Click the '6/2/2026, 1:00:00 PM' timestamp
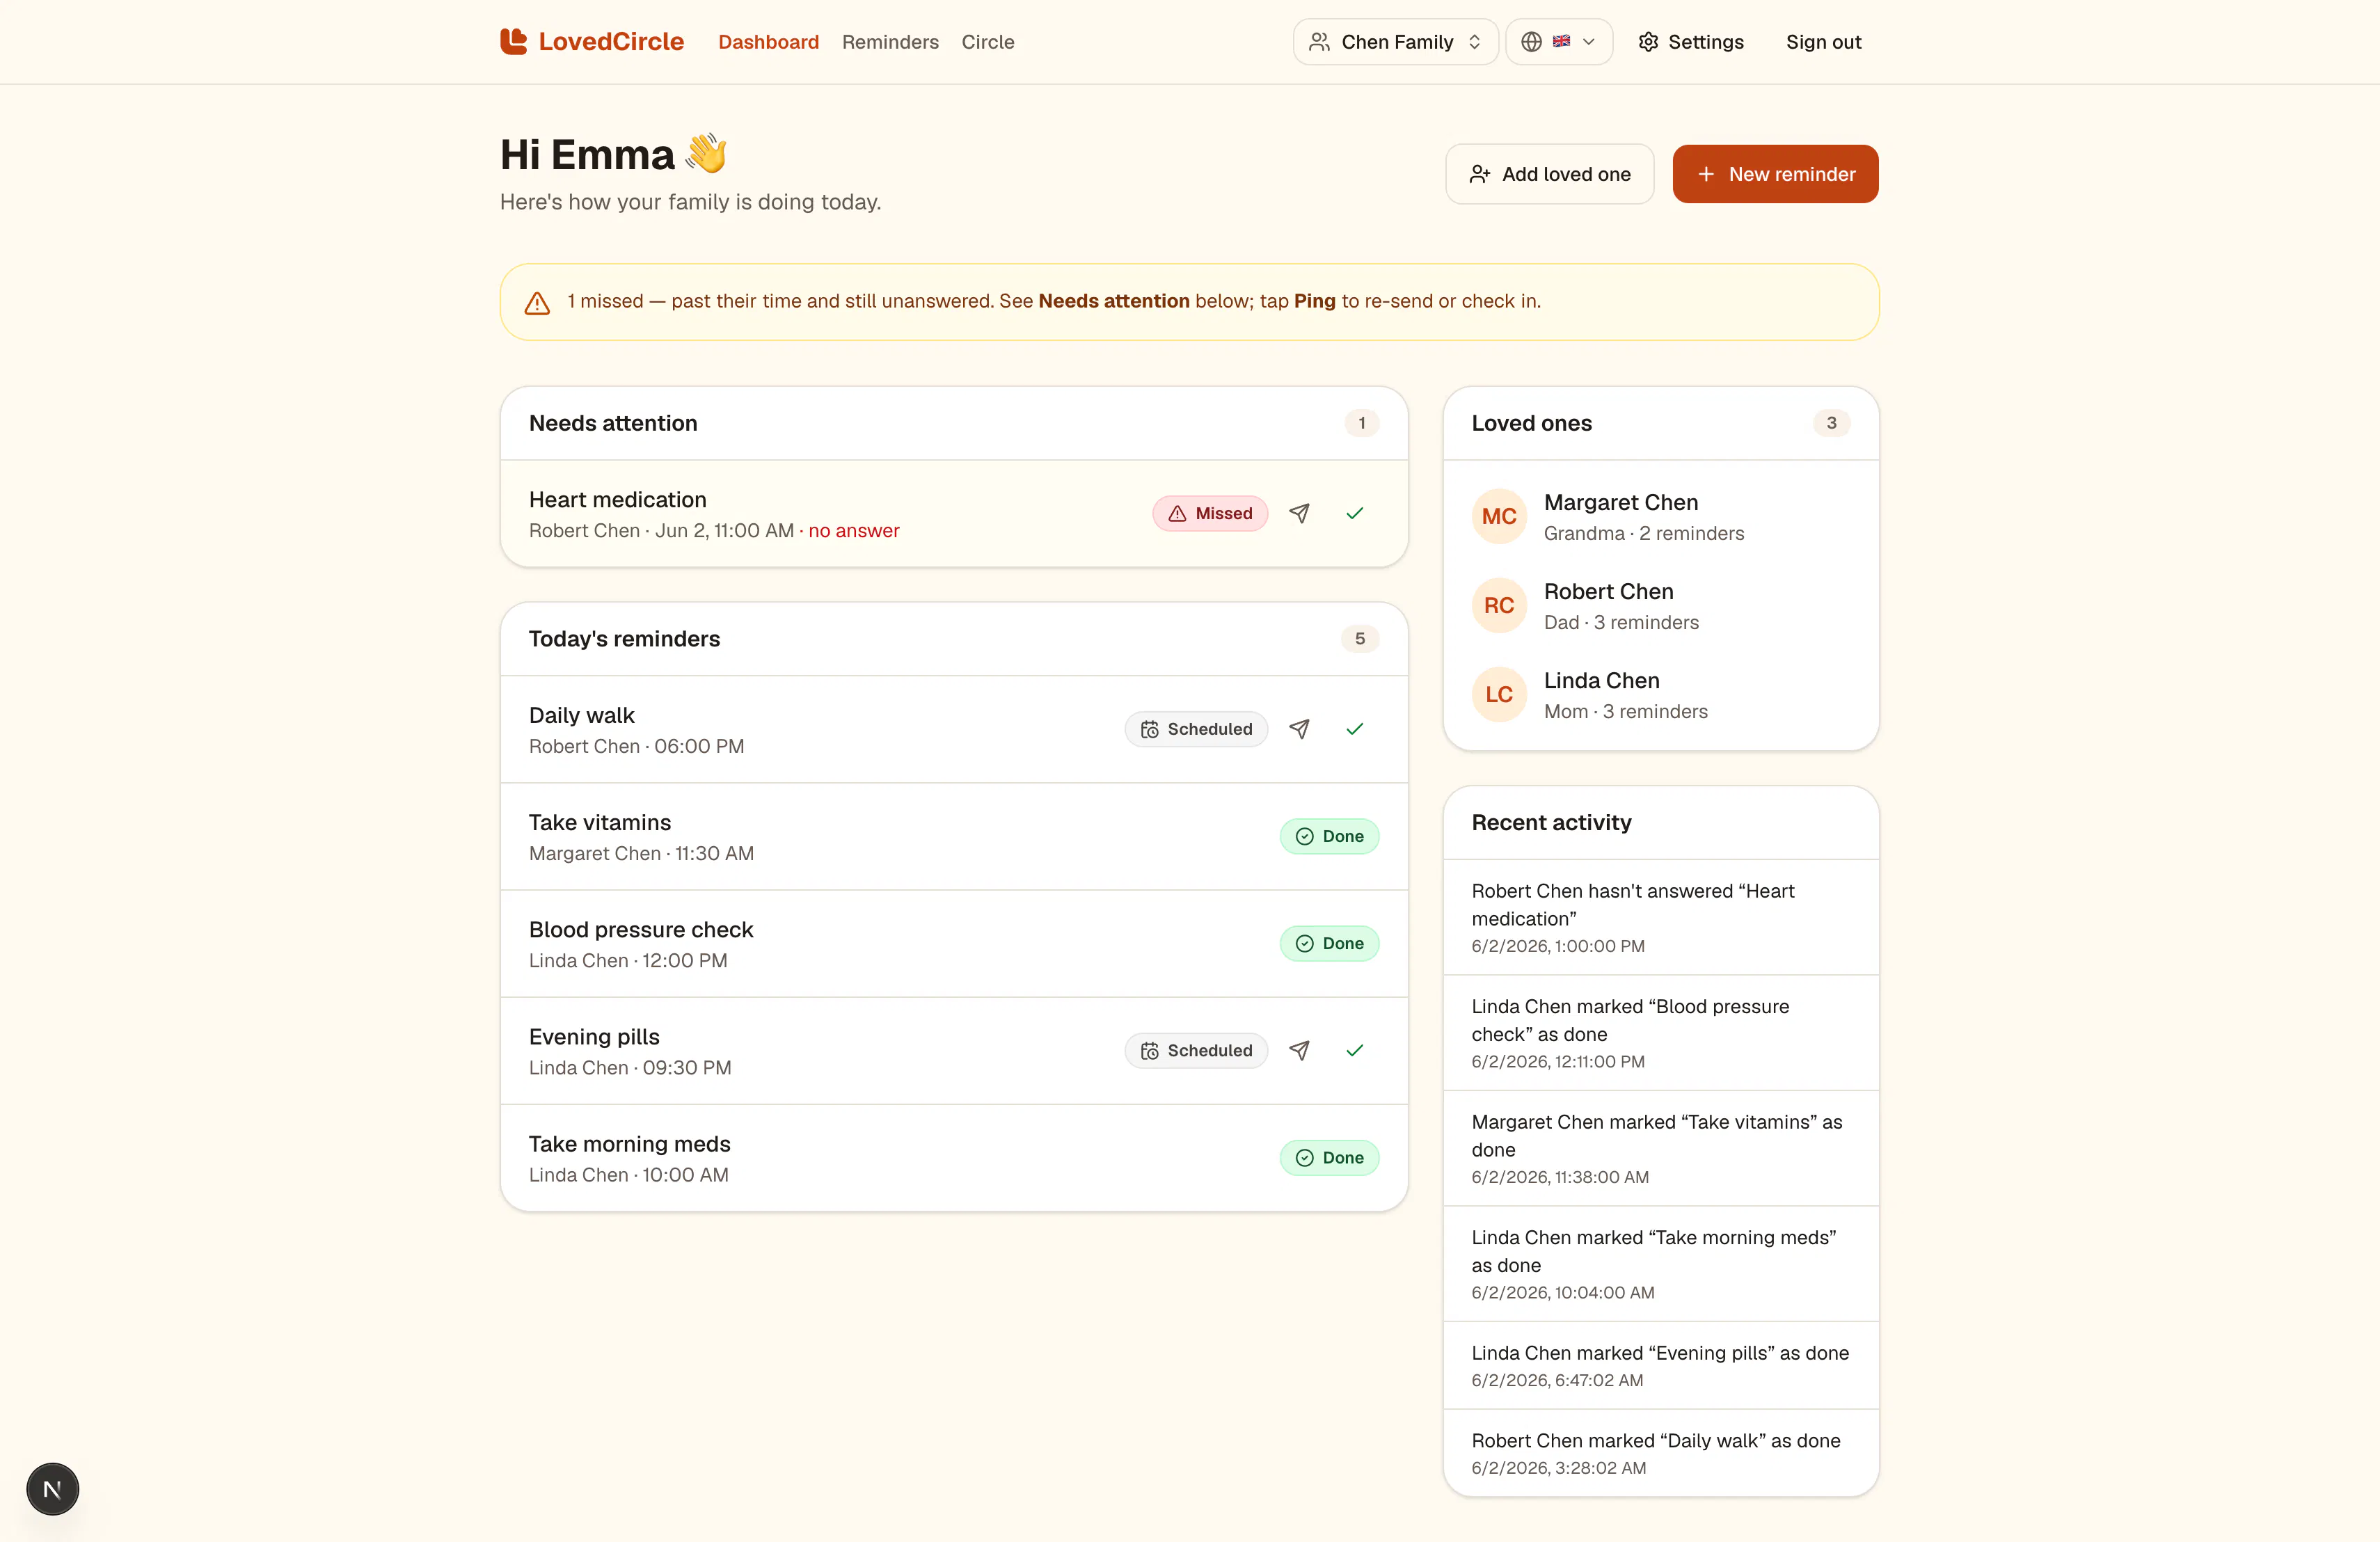2380x1542 pixels. coord(1557,946)
